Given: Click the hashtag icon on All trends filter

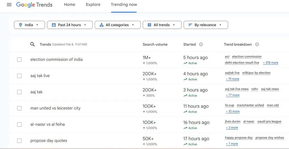Looking at the screenshot, I should click(149, 25).
